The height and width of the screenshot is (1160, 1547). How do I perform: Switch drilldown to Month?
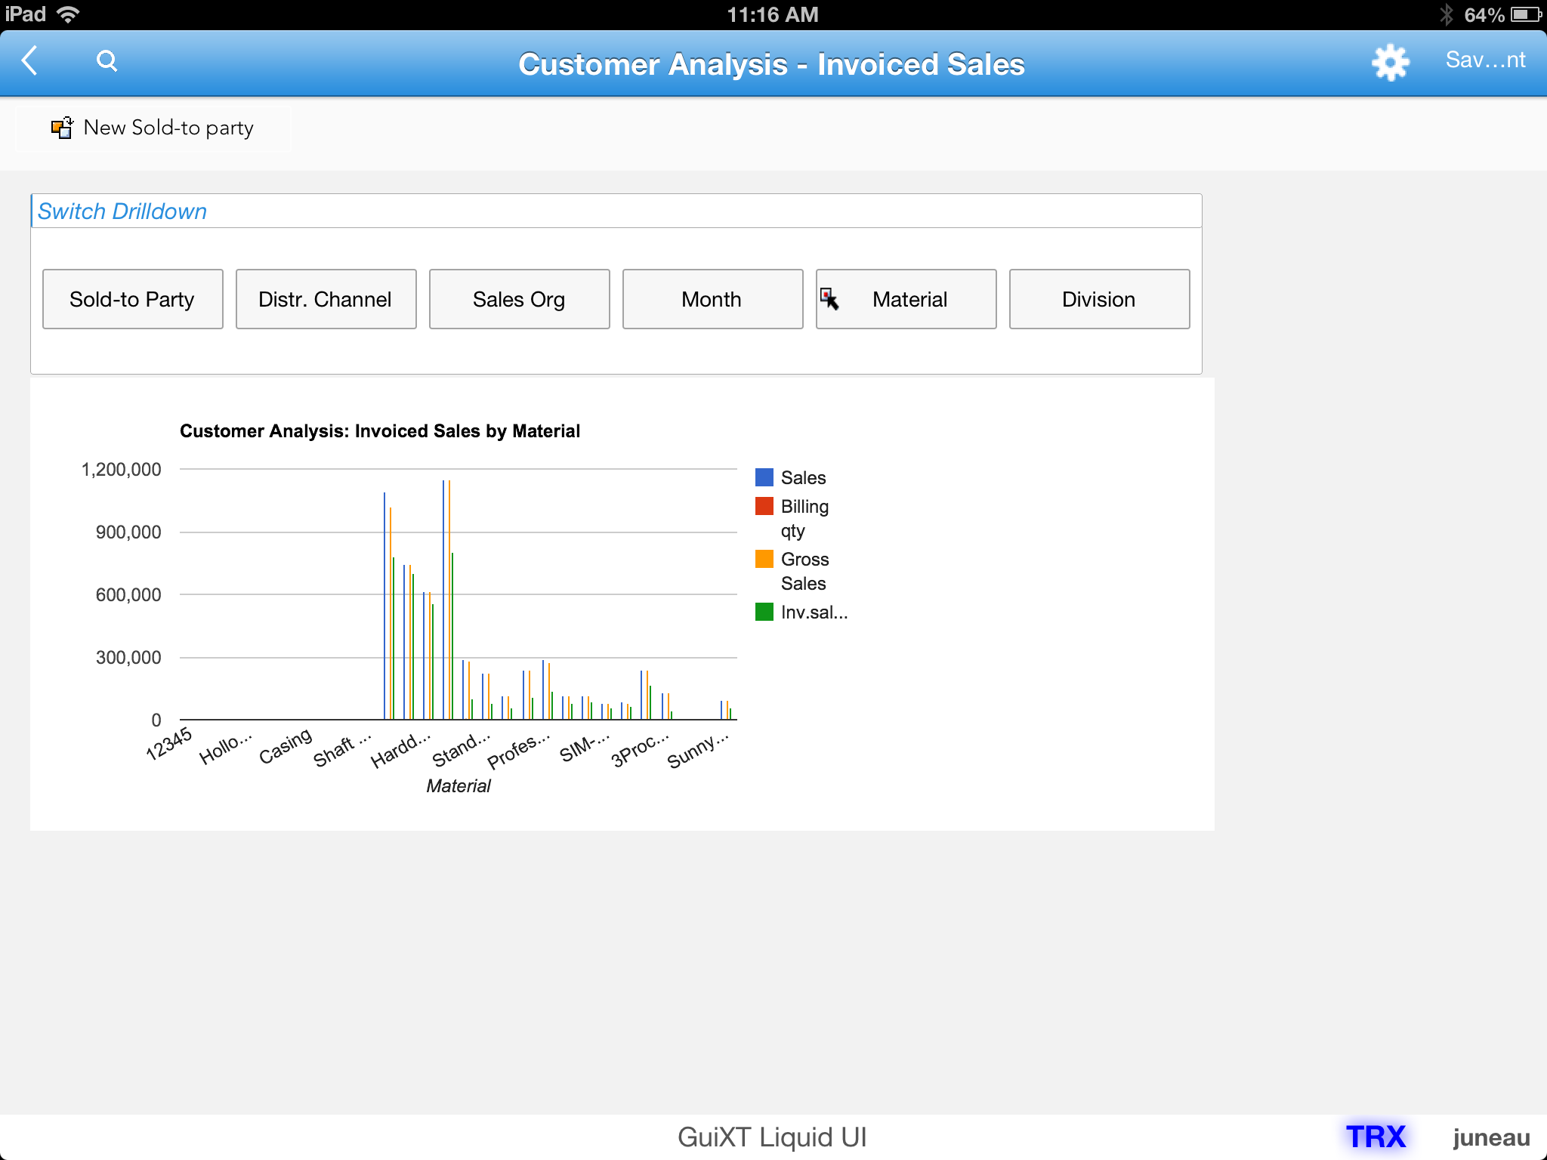coord(712,299)
